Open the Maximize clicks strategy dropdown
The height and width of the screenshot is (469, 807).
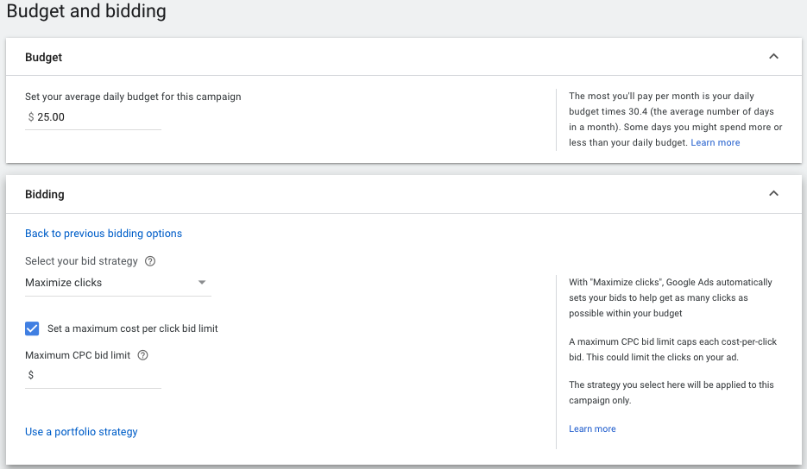tap(118, 283)
